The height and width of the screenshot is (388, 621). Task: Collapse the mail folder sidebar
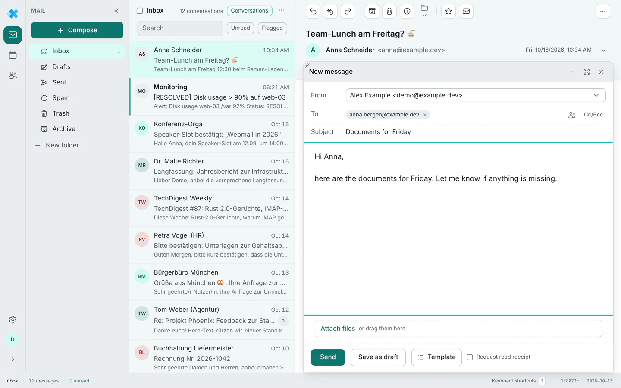(x=116, y=11)
